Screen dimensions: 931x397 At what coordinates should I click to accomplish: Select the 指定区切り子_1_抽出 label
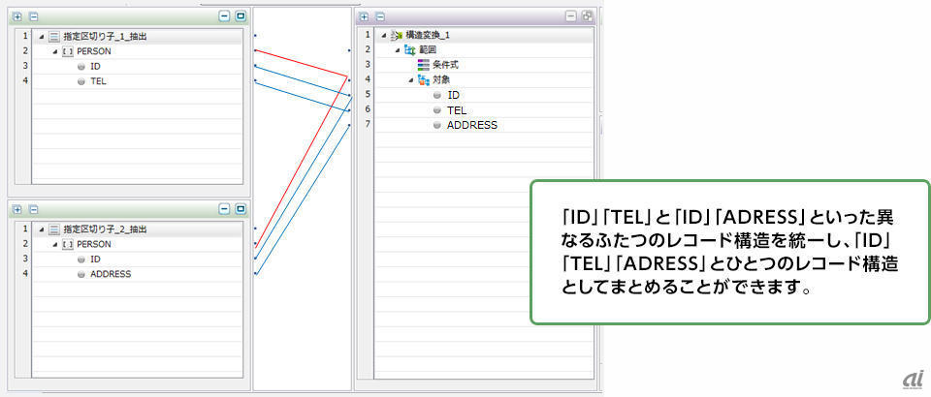105,37
